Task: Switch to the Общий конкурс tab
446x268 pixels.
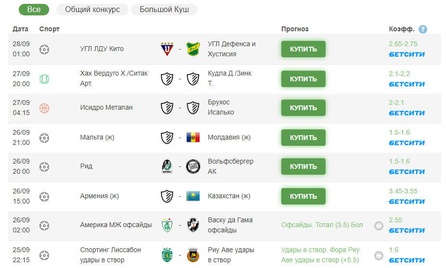Action: 92,10
